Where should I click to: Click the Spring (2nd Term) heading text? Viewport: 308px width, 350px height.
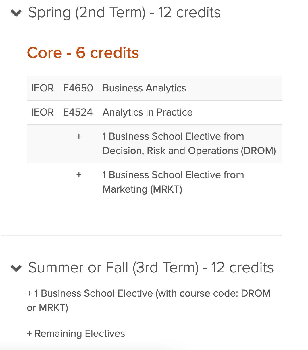tap(124, 13)
